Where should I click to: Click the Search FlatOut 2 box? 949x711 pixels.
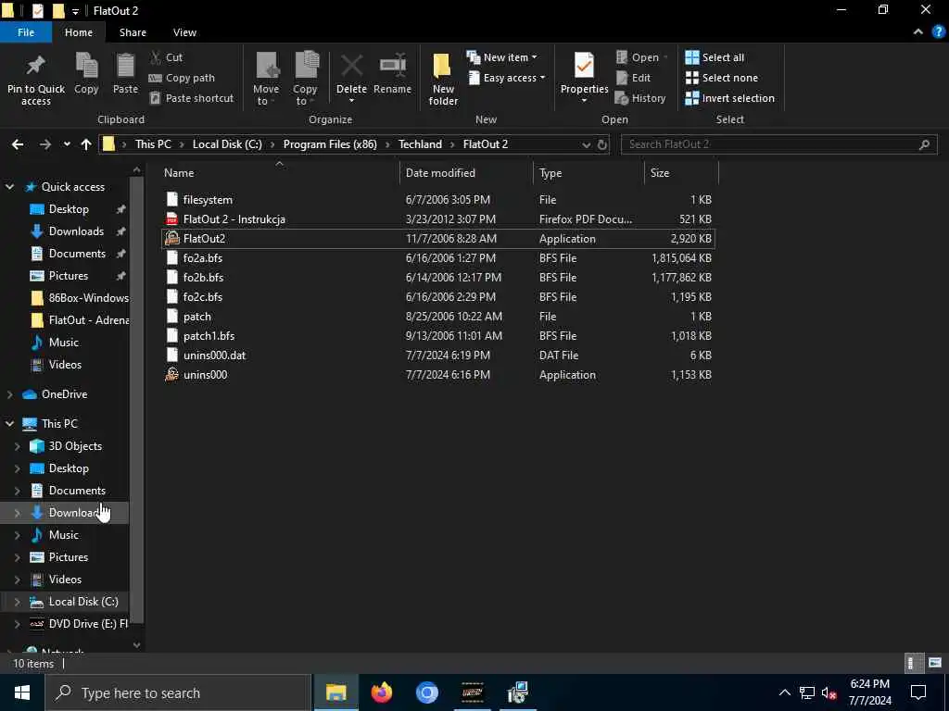pyautogui.click(x=778, y=144)
